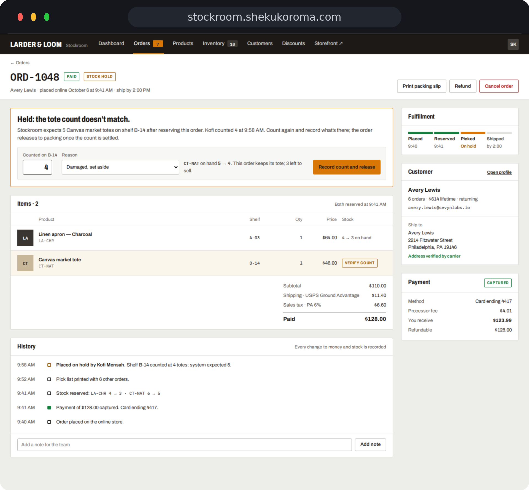Open the Discounts tab
Image resolution: width=529 pixels, height=490 pixels.
coord(293,43)
